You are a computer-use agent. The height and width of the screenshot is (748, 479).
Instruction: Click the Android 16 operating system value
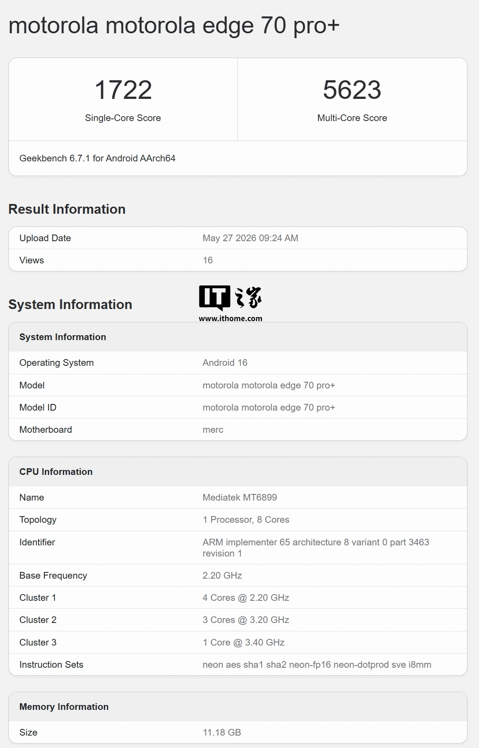225,363
